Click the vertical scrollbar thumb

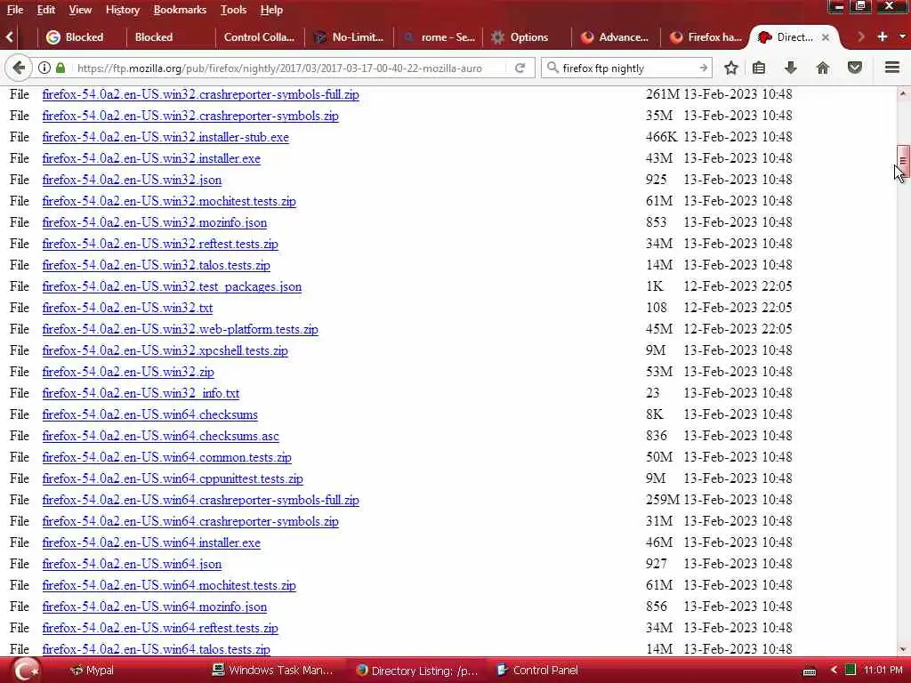pos(903,160)
